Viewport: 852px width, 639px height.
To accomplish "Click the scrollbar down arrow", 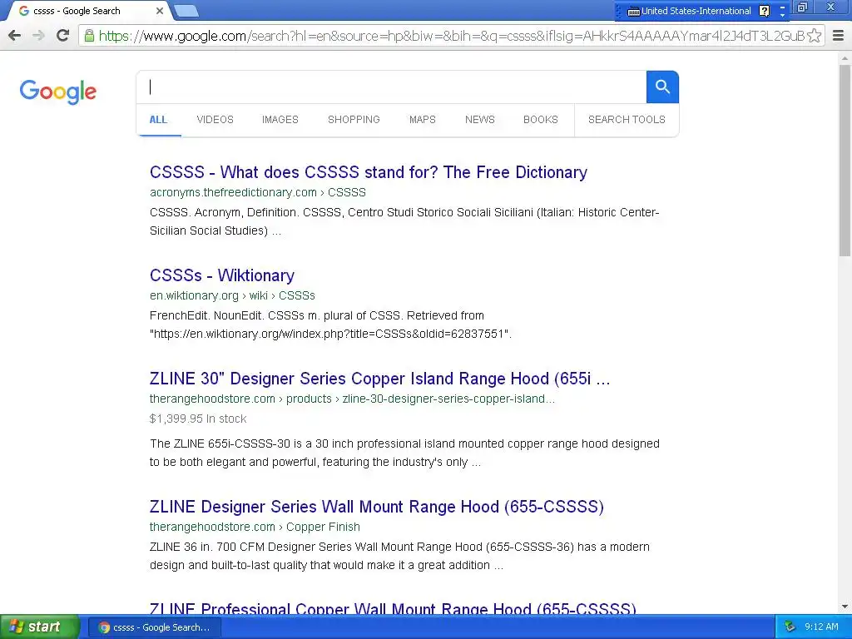I will (x=845, y=607).
